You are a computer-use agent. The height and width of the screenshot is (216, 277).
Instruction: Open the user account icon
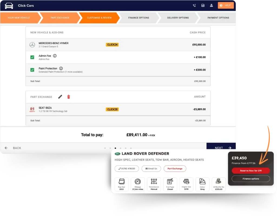tap(211, 5)
